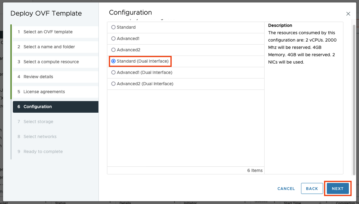Image resolution: width=359 pixels, height=204 pixels.
Task: Cancel the OVF template deployment
Action: coord(286,188)
